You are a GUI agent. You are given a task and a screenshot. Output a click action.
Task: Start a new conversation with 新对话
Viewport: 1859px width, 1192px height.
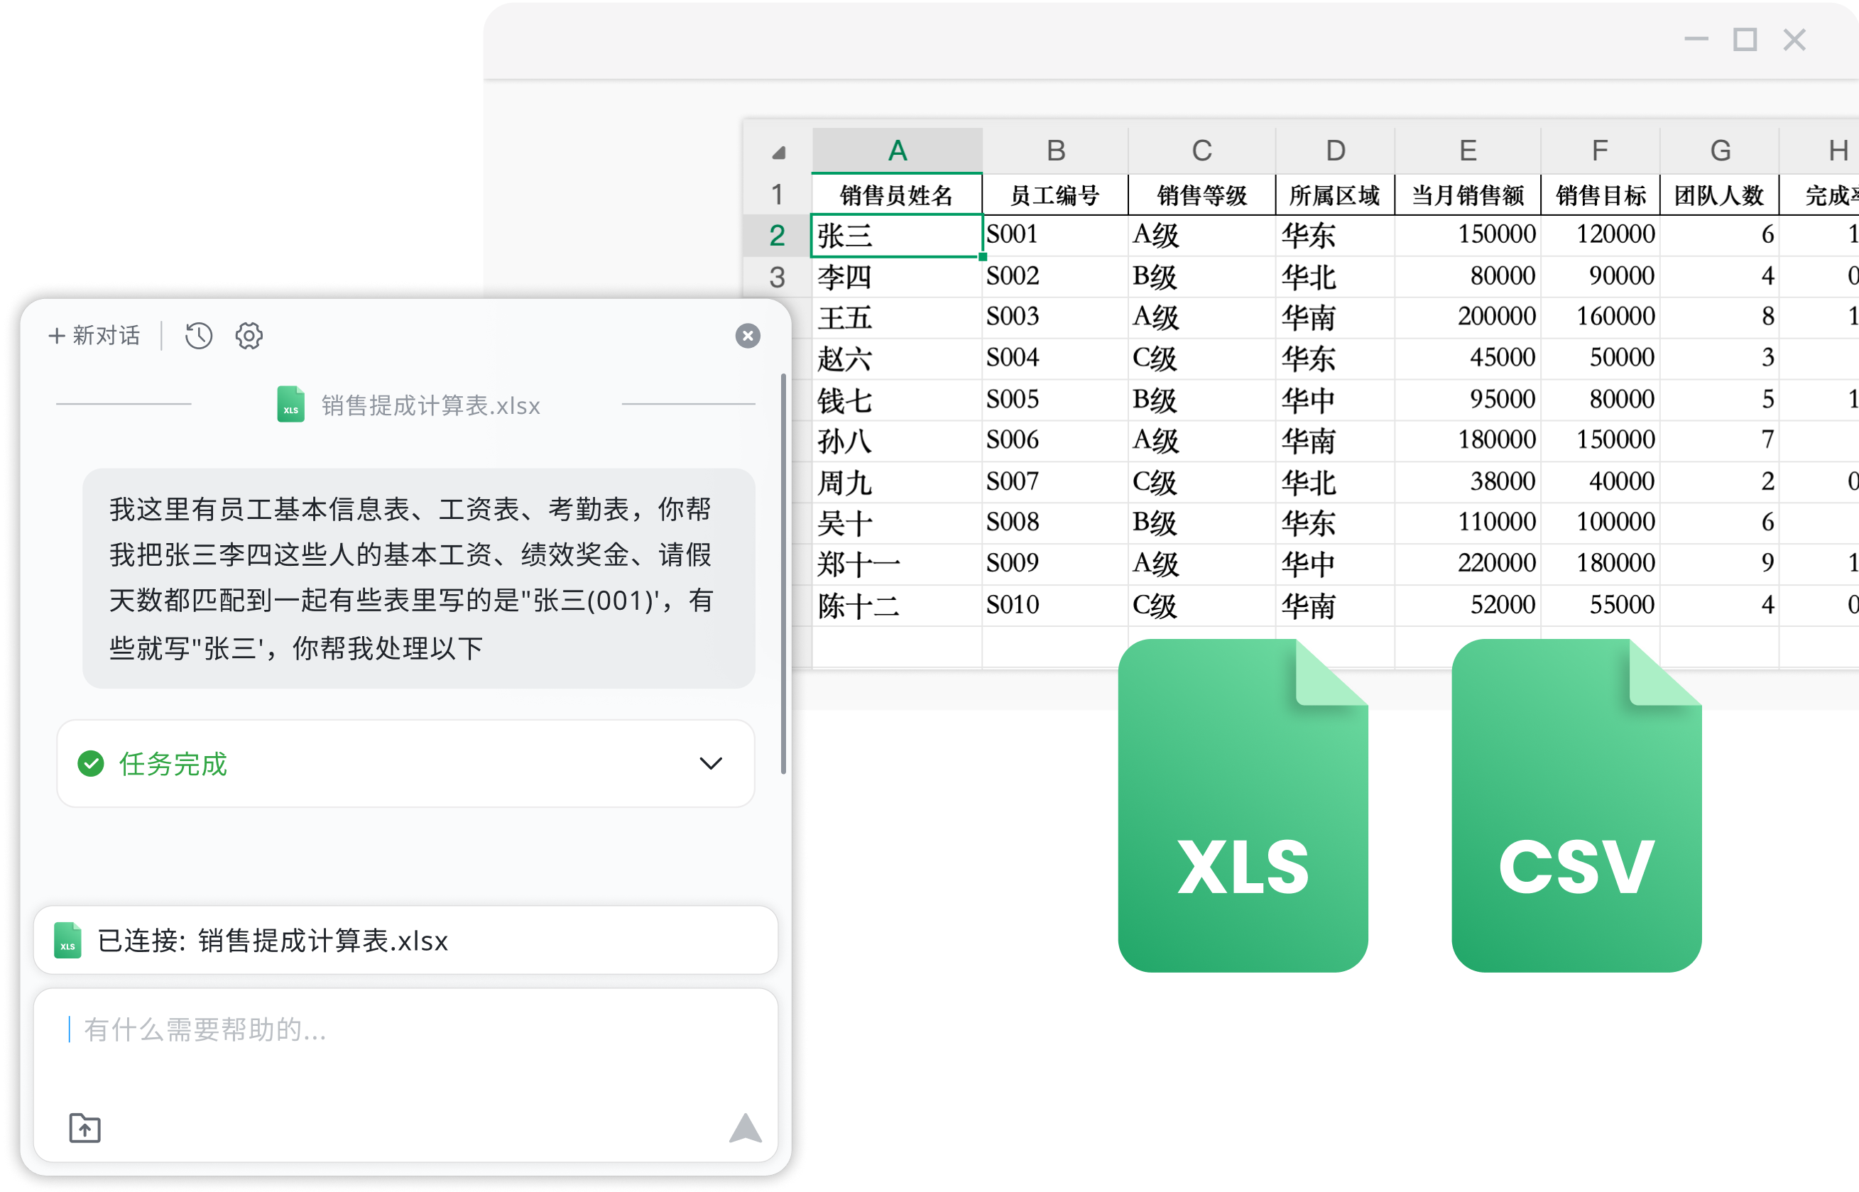coord(94,336)
